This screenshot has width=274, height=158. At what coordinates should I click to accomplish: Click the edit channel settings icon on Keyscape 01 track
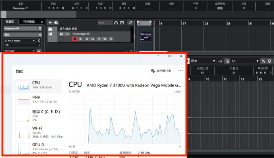click(87, 39)
